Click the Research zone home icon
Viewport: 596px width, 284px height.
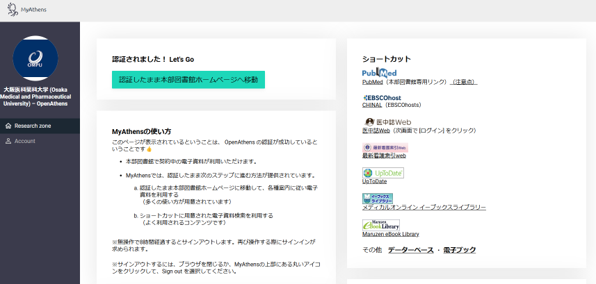click(x=8, y=126)
